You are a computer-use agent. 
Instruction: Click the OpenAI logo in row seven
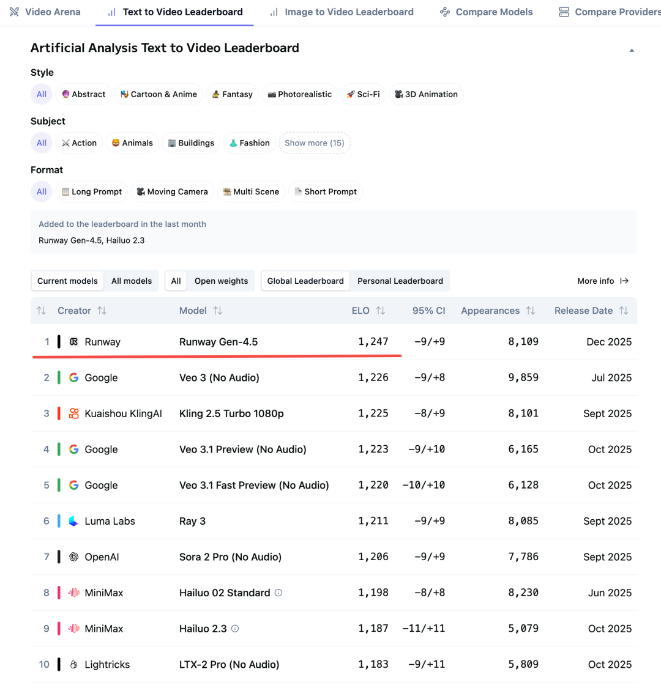(74, 557)
